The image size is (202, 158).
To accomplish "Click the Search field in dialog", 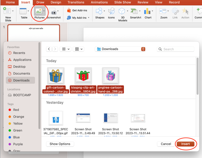I will coord(175,49).
